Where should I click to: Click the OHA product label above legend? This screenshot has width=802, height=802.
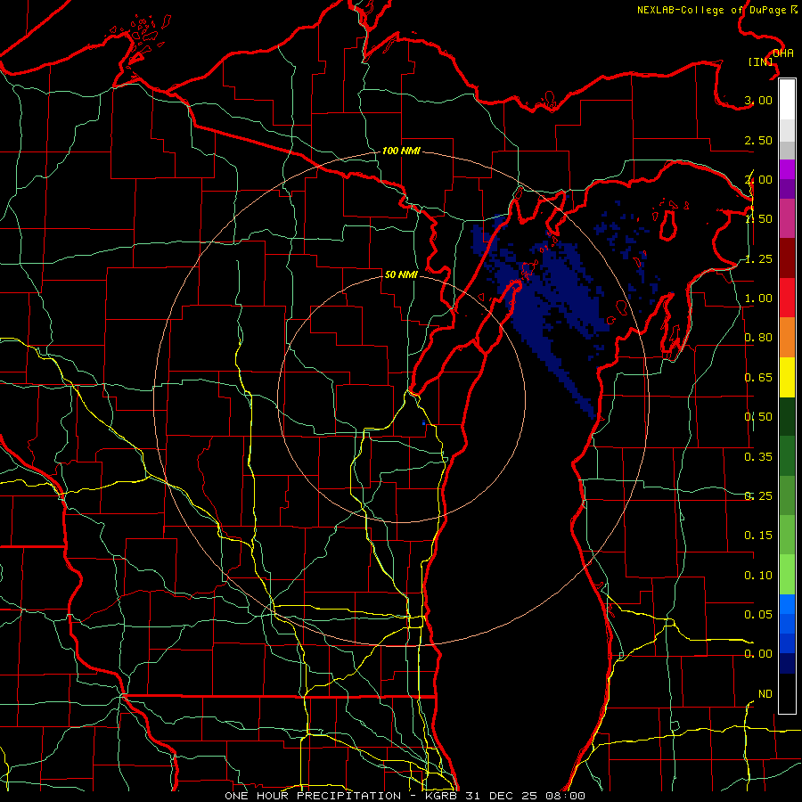tap(783, 53)
